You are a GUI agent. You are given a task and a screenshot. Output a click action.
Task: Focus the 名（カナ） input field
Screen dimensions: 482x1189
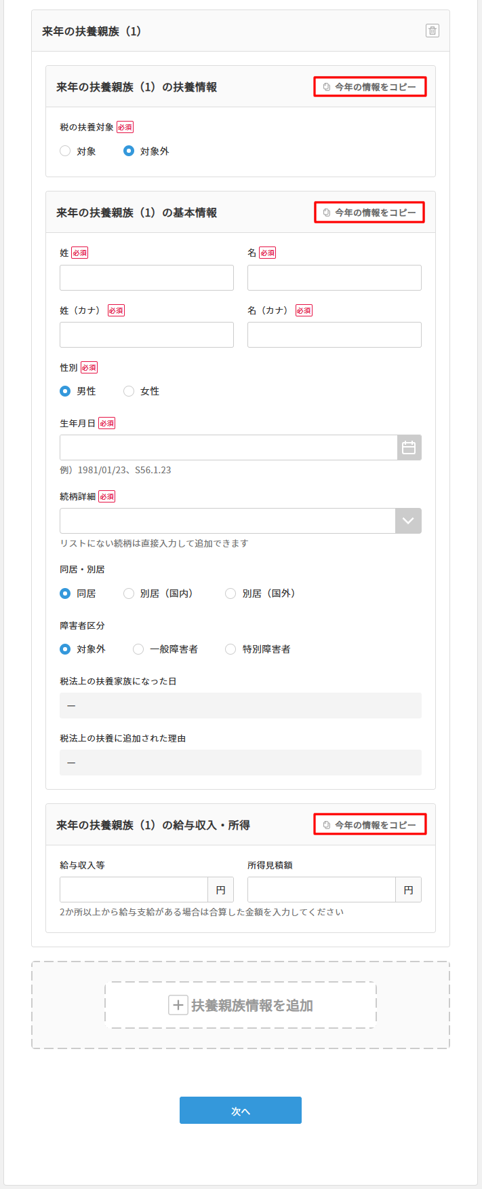pyautogui.click(x=334, y=335)
